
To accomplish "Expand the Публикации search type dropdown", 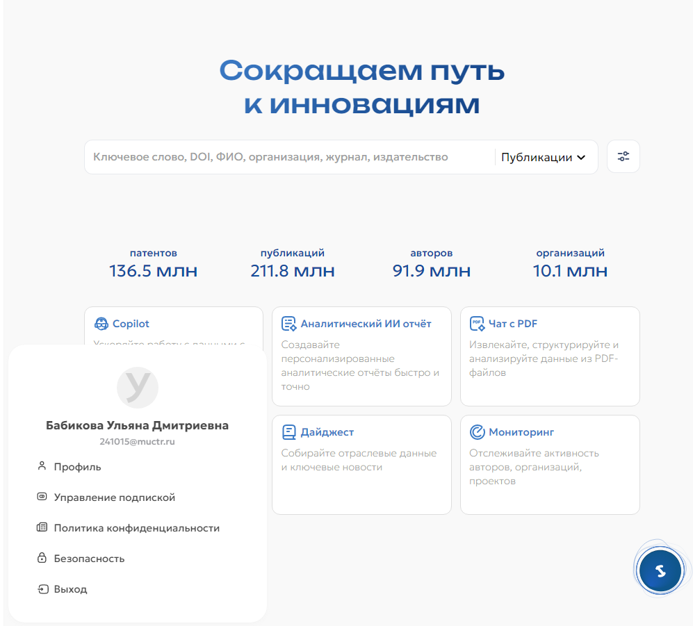I will [543, 158].
